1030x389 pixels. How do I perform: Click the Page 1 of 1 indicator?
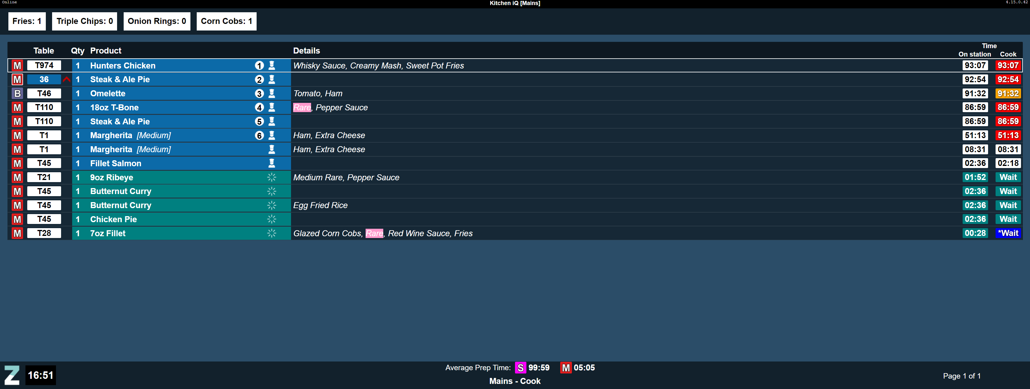point(961,376)
